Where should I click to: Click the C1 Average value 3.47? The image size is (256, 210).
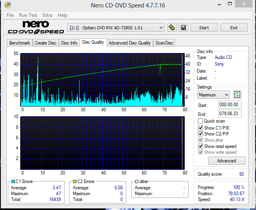(56, 188)
